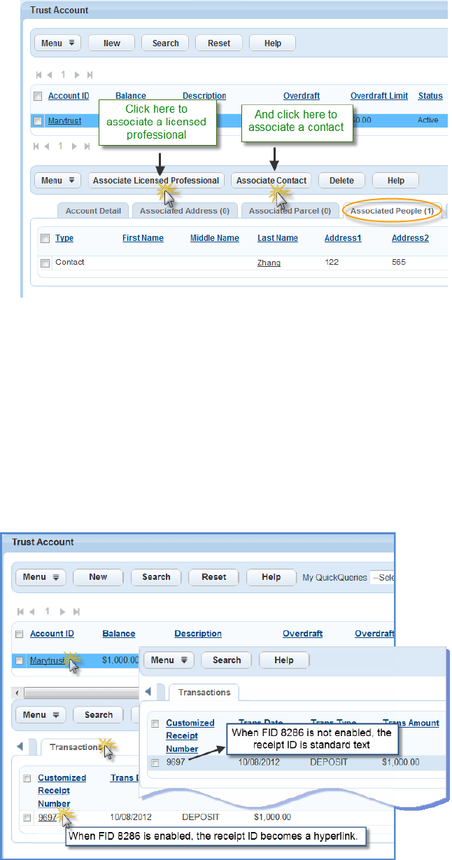Select the lower-left Transactions tab

point(75,747)
